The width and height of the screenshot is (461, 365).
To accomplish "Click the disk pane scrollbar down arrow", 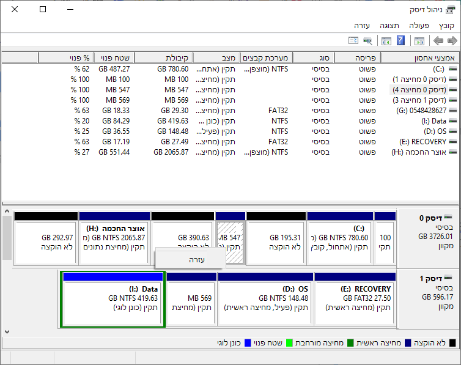I will pos(7,332).
